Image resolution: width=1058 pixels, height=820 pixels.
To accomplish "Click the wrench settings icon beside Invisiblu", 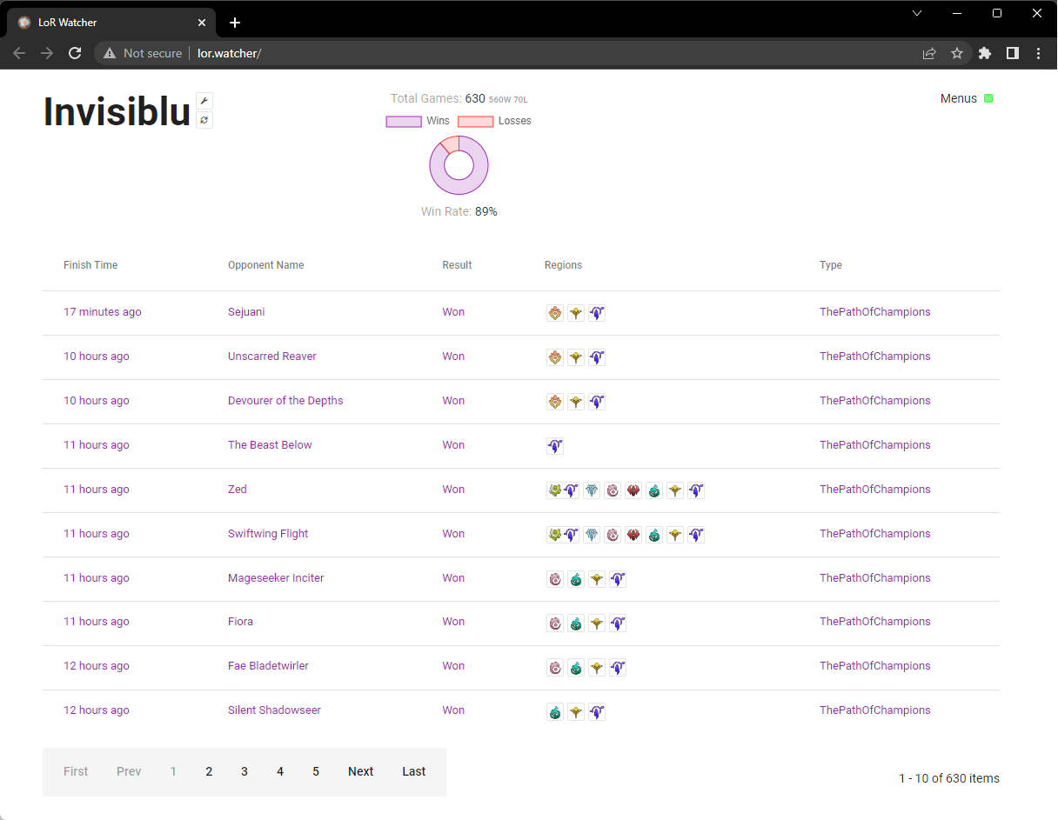I will (204, 101).
